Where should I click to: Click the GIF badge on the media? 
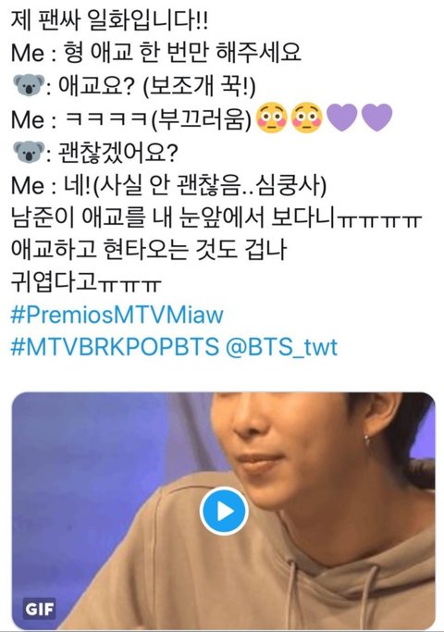tap(40, 609)
